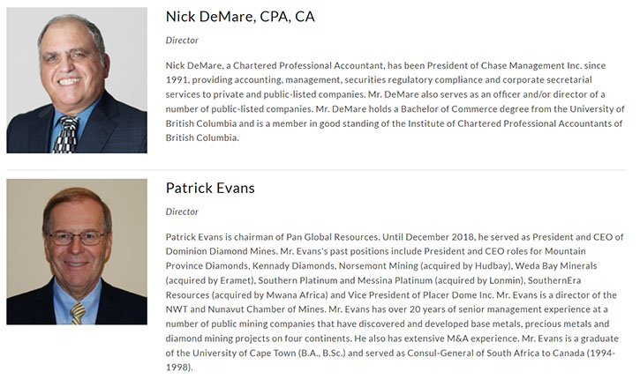640x379 pixels.
Task: Click Weda Bay Minerals in the bio
Action: [x=556, y=266]
